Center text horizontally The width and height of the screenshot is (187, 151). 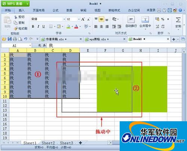click(x=101, y=26)
